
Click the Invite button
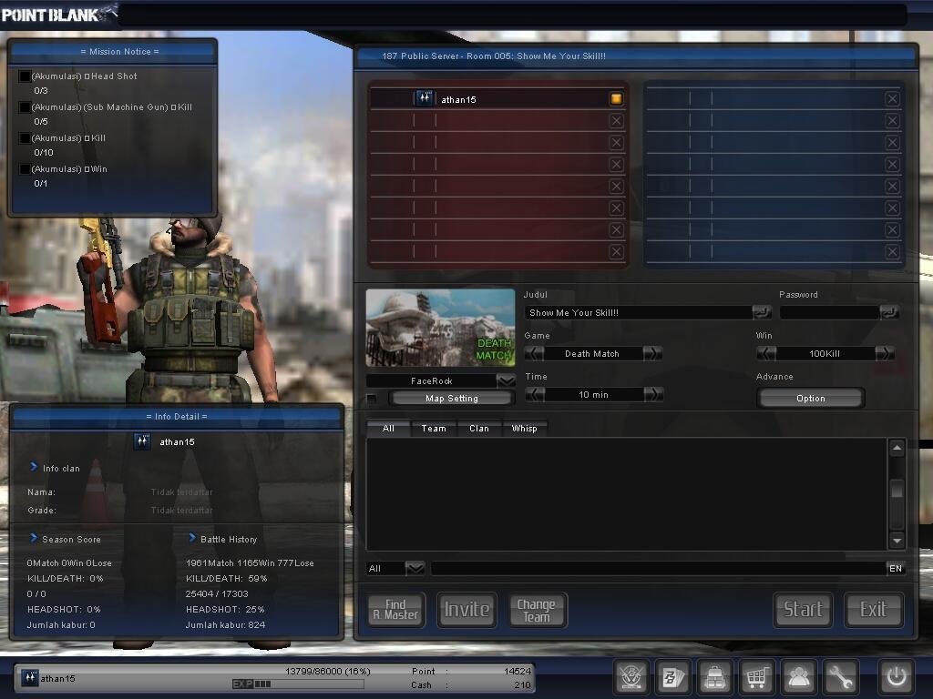pyautogui.click(x=467, y=610)
